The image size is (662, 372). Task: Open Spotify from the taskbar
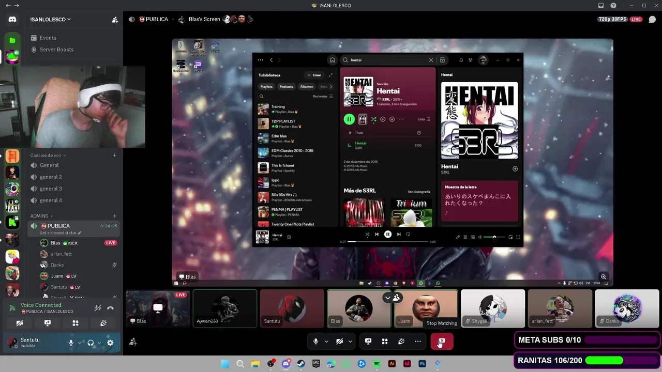point(377,364)
